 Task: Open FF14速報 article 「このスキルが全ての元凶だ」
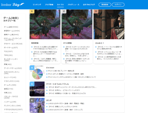[77, 55]
